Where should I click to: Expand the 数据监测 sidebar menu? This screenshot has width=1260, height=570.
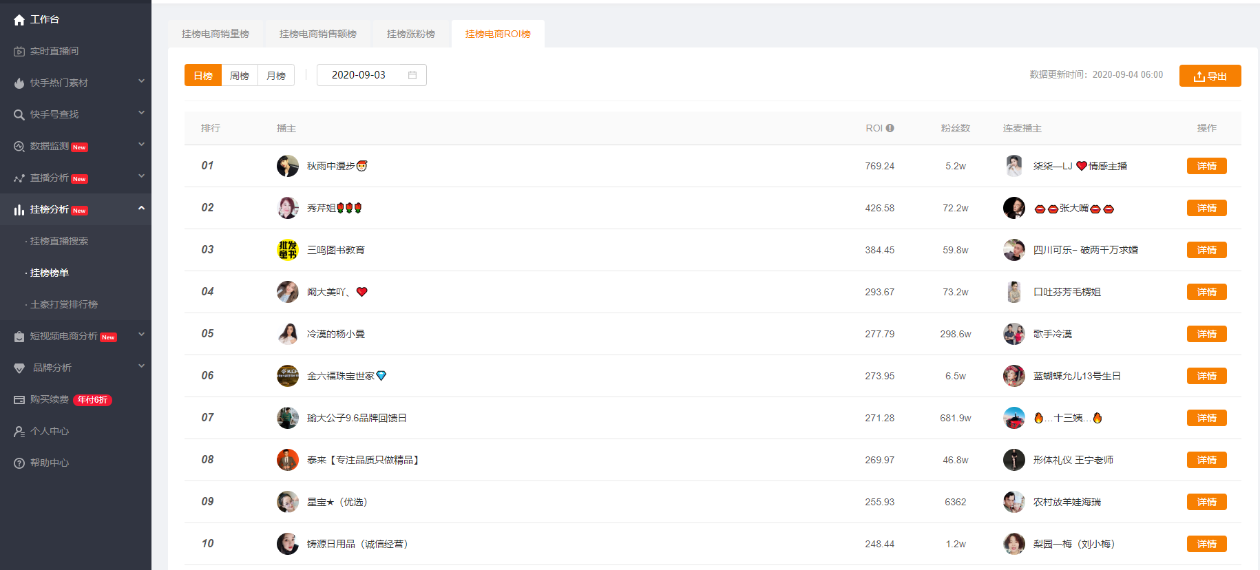tap(141, 145)
